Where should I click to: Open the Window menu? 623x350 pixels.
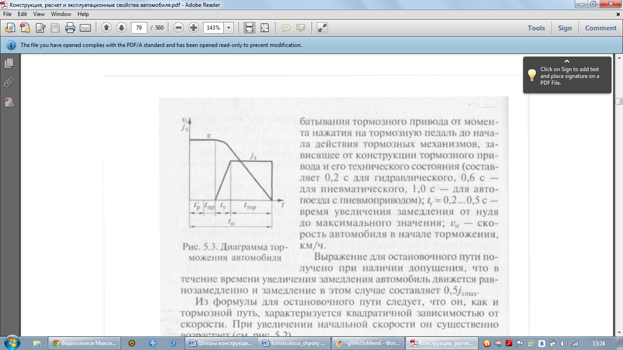tap(61, 14)
